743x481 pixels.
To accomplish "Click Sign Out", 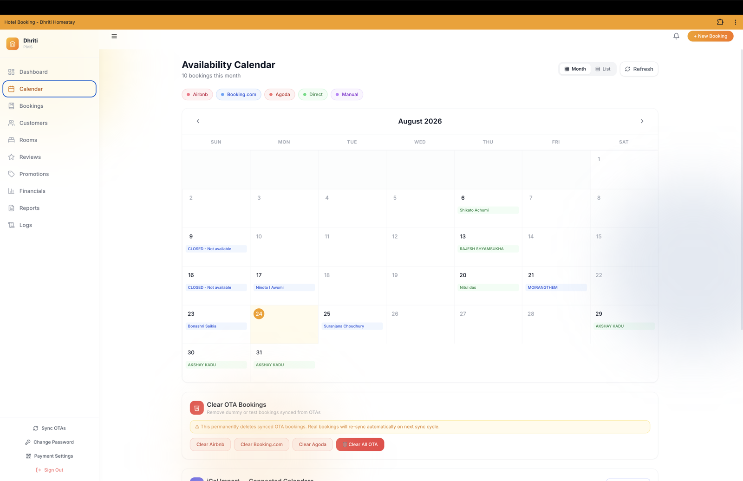I will tap(49, 470).
